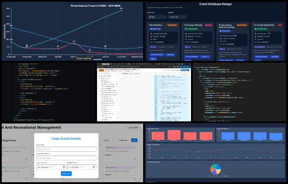Click Confirm Attendance on the Test Workshop card
Viewport: 288px width, 184px height.
[157, 55]
